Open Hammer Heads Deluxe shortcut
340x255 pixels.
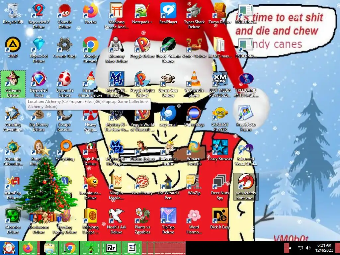point(90,84)
